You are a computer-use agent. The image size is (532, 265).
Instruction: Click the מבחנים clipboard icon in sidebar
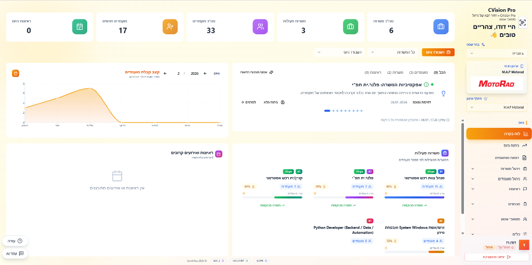[525, 204]
